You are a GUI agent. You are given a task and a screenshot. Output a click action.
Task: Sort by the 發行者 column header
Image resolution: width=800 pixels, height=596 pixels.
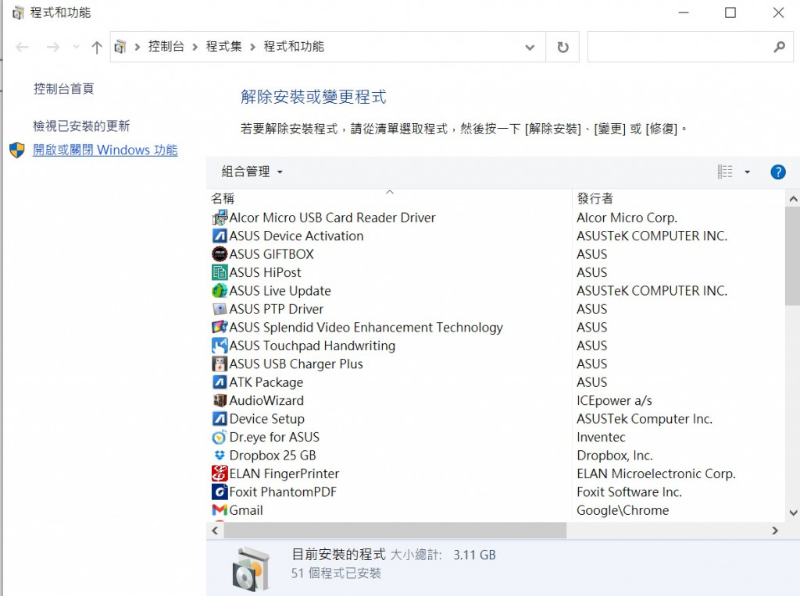coord(595,198)
